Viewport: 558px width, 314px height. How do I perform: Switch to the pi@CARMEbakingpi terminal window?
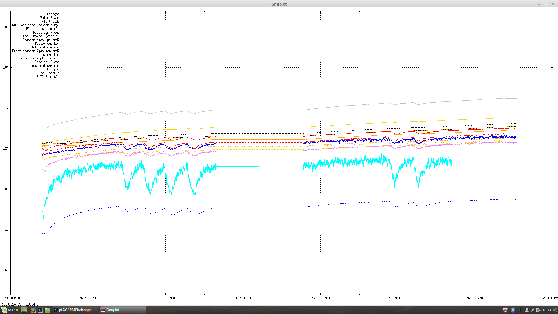(x=75, y=310)
